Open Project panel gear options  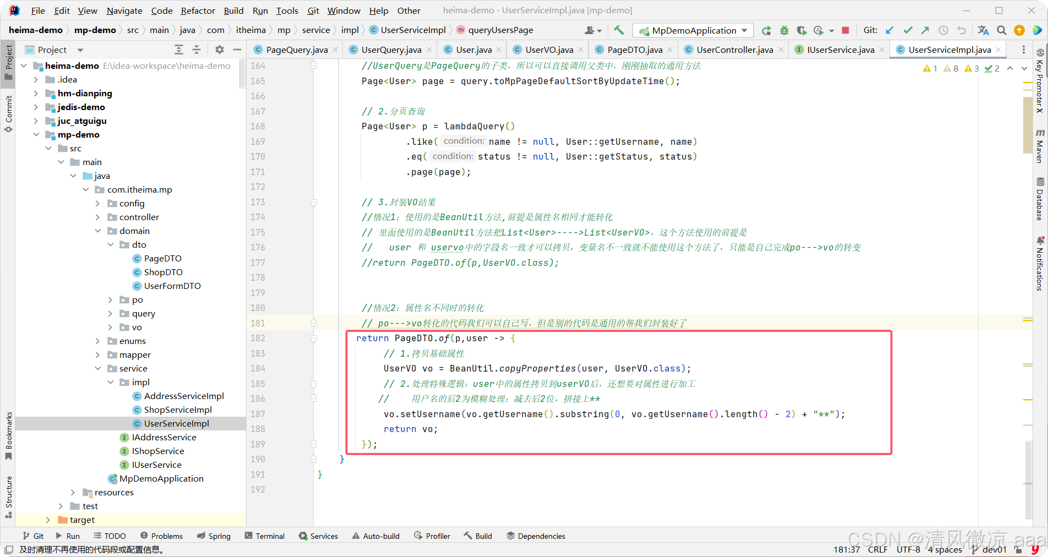point(220,50)
